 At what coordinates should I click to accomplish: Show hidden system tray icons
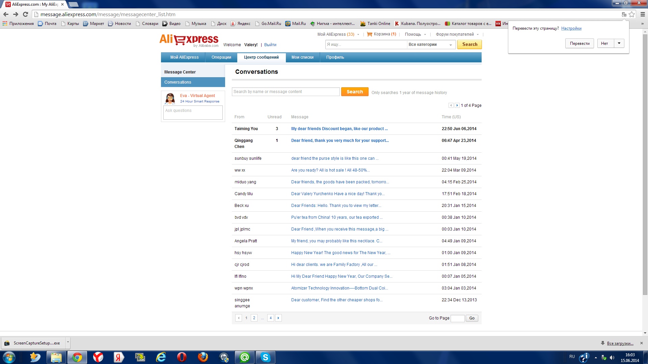596,358
